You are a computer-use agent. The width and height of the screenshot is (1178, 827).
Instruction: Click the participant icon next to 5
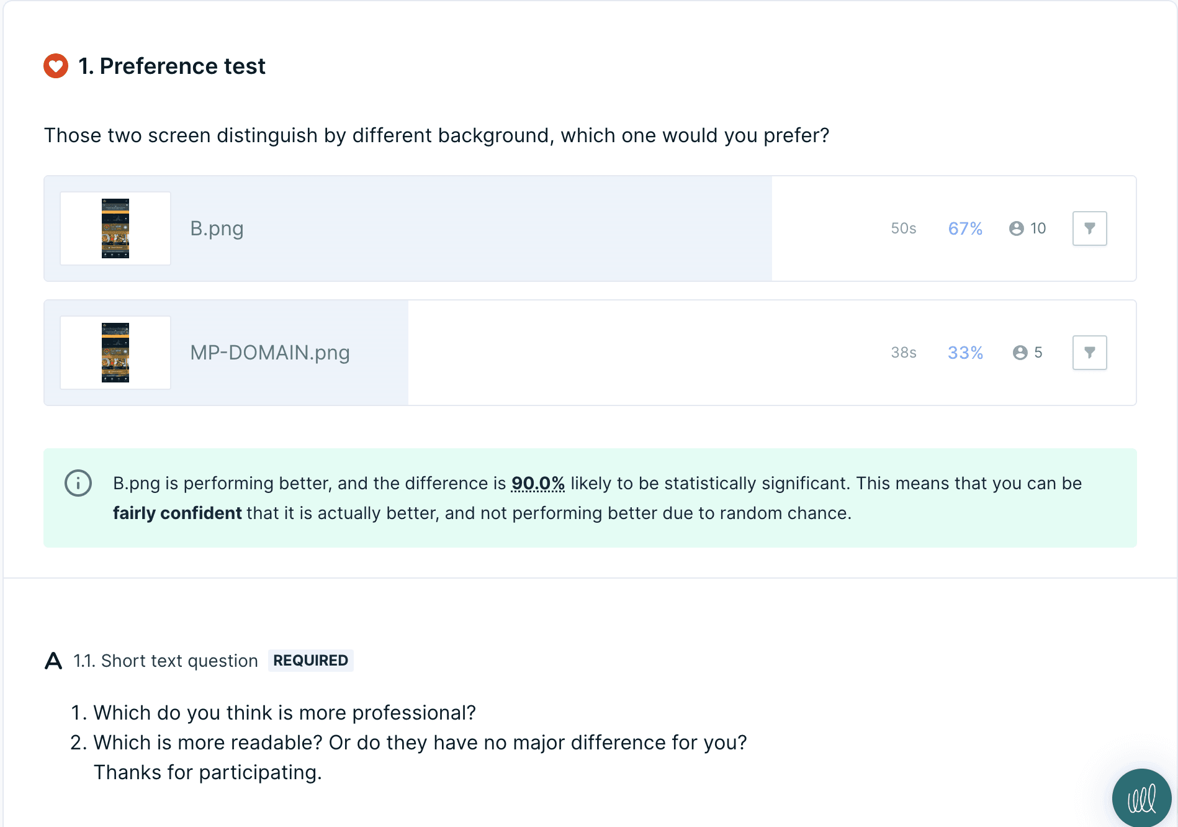pyautogui.click(x=1020, y=353)
